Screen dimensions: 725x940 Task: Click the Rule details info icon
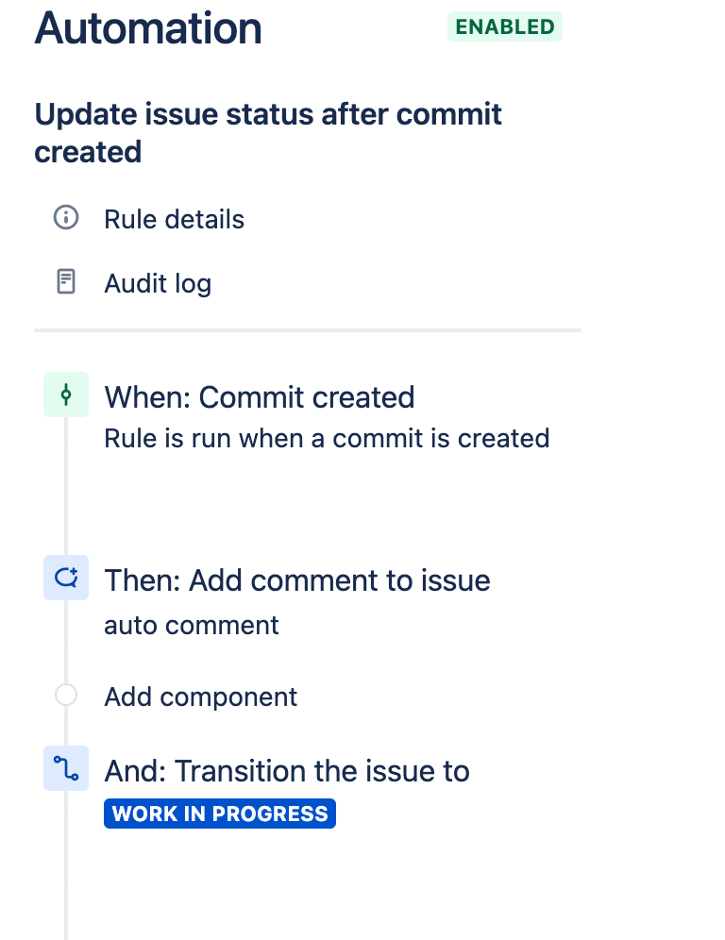click(x=66, y=217)
